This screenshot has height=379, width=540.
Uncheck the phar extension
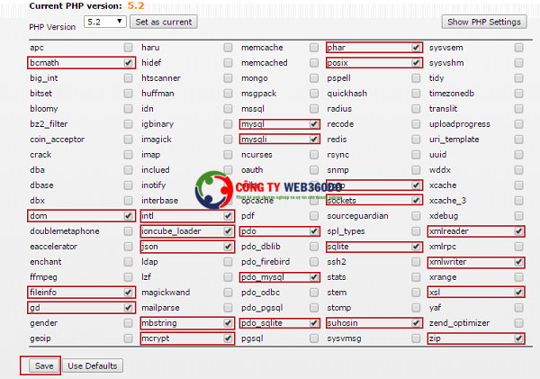(x=416, y=48)
